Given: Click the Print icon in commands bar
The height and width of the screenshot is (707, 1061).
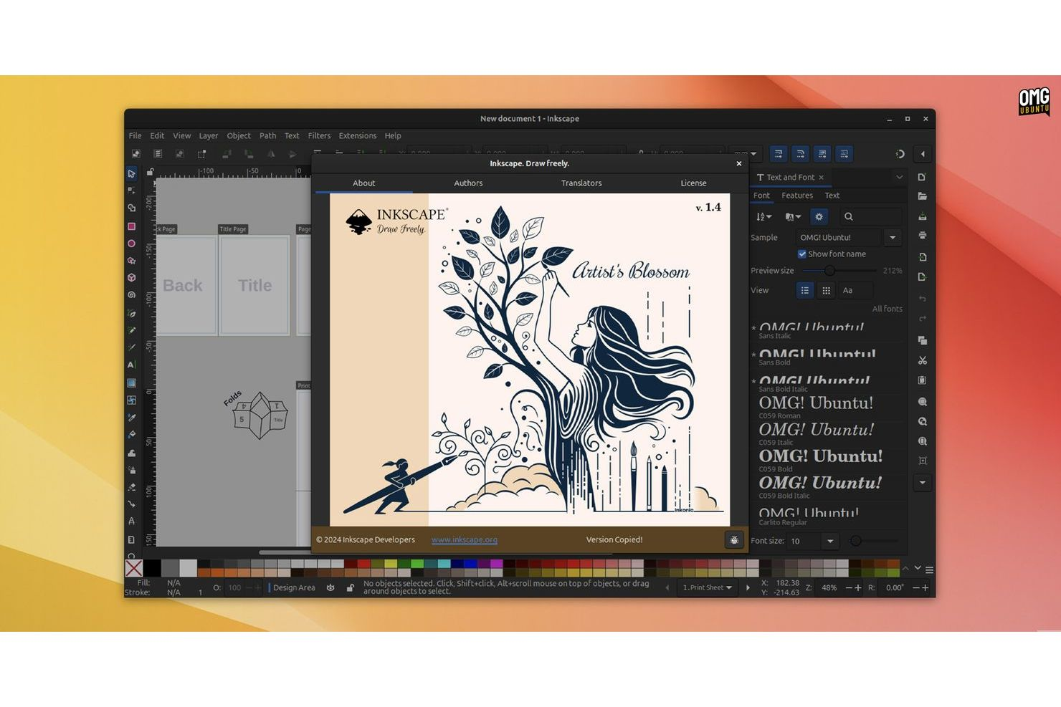Looking at the screenshot, I should (x=923, y=235).
